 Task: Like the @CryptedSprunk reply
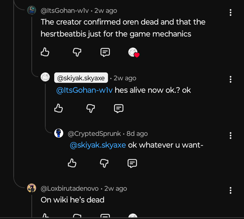[x=72, y=163]
